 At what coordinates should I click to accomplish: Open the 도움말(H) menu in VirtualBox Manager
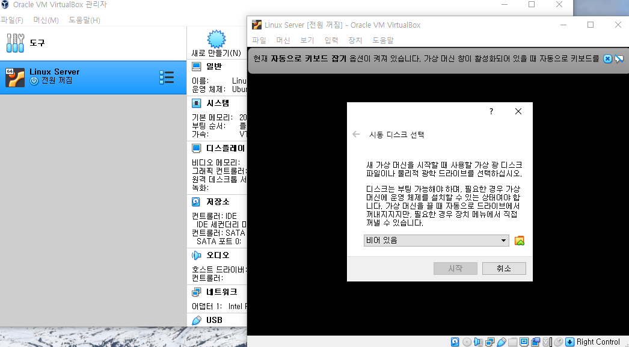tap(84, 20)
